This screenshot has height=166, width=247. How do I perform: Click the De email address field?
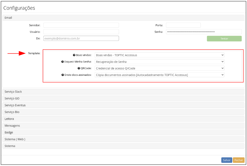(x=81, y=38)
